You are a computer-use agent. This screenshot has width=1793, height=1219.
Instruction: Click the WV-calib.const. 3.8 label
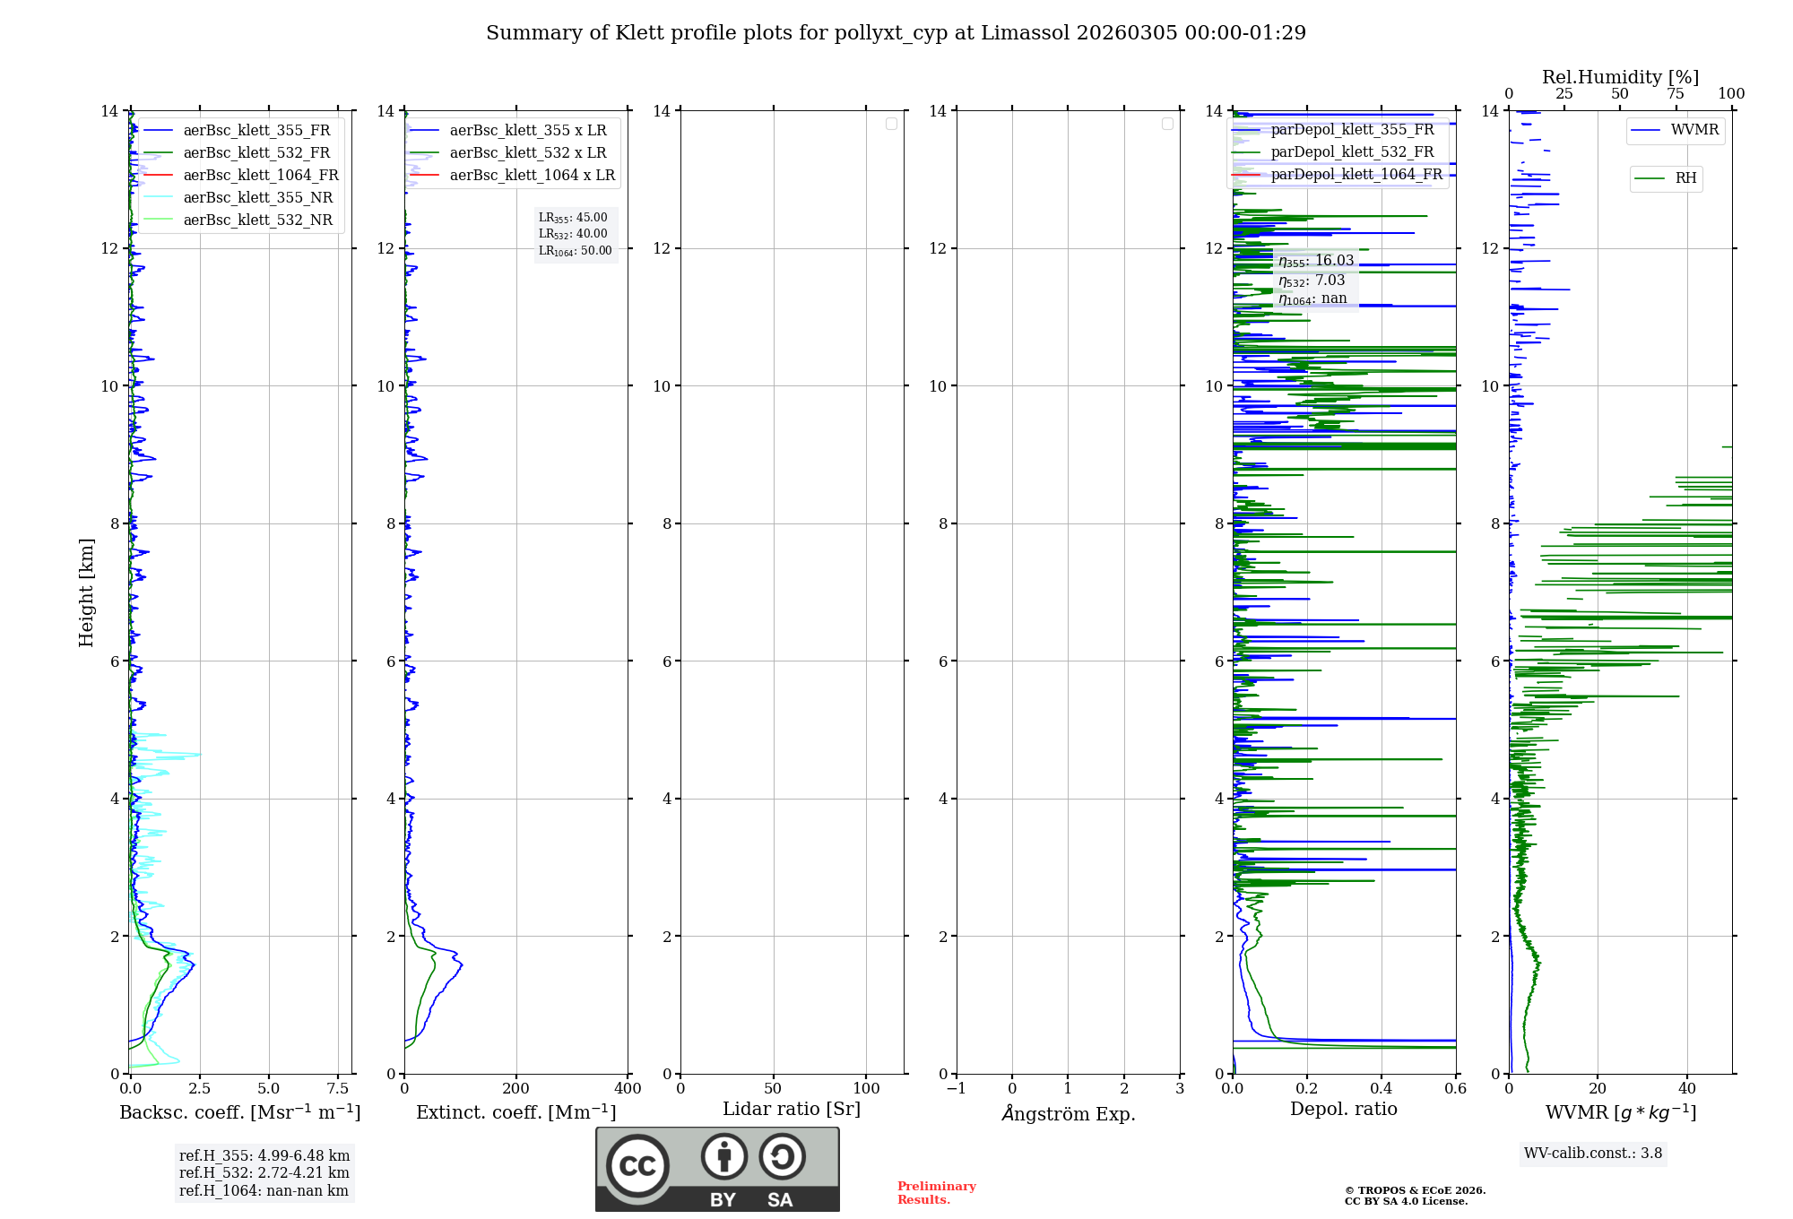pyautogui.click(x=1592, y=1153)
